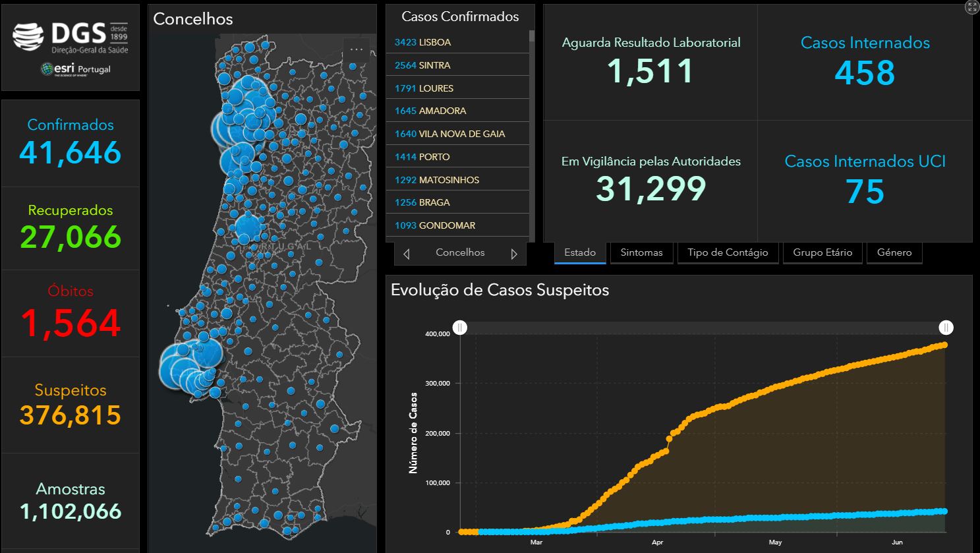
Task: Grab the left chart range handle
Action: 460,328
